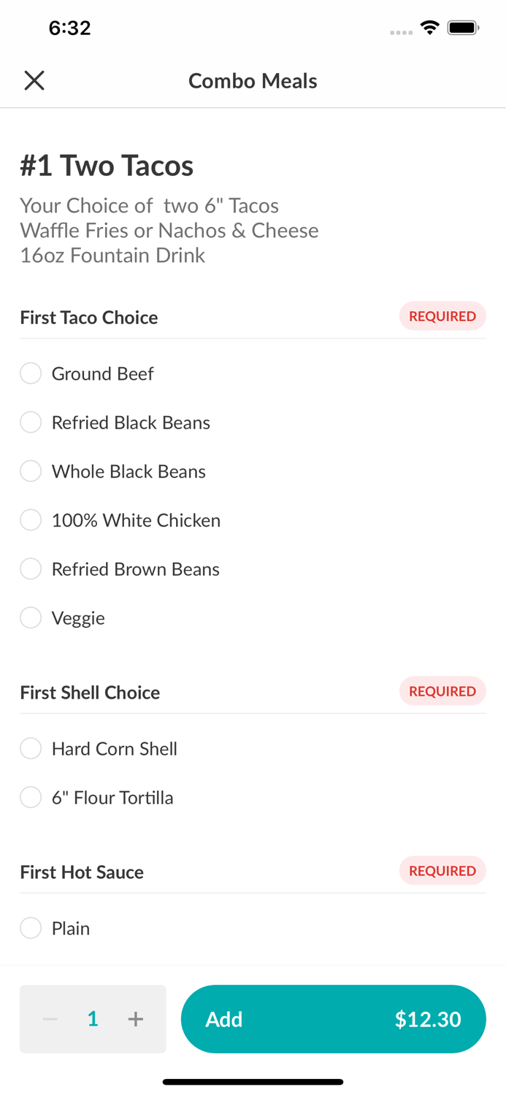Image resolution: width=506 pixels, height=1095 pixels.
Task: Tap the quantity number field
Action: [93, 1019]
